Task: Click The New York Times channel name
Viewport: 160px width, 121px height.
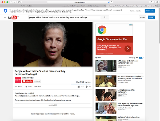Action: [x=124, y=65]
